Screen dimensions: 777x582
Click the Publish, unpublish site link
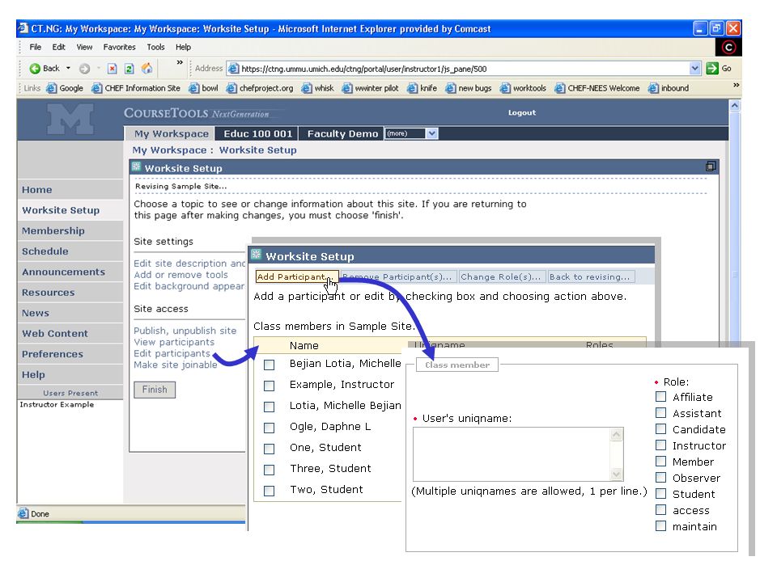point(185,331)
